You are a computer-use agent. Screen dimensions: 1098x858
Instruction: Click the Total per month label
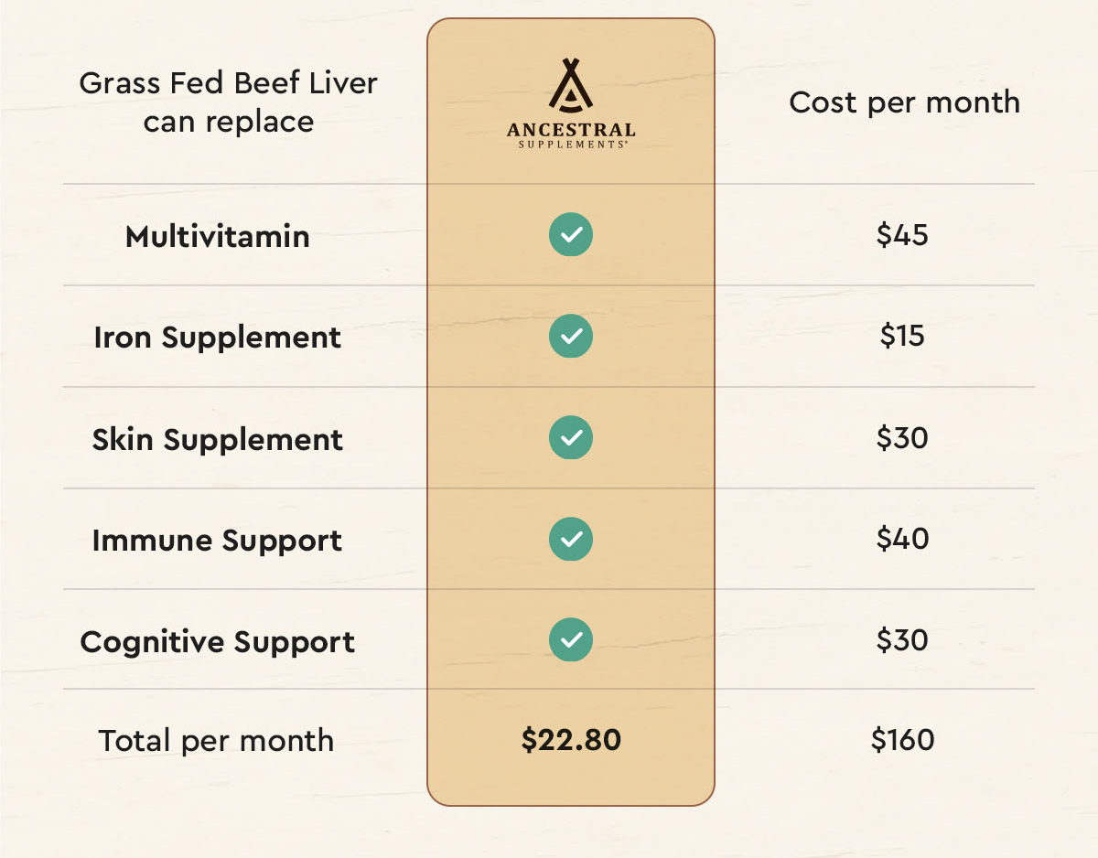(216, 740)
